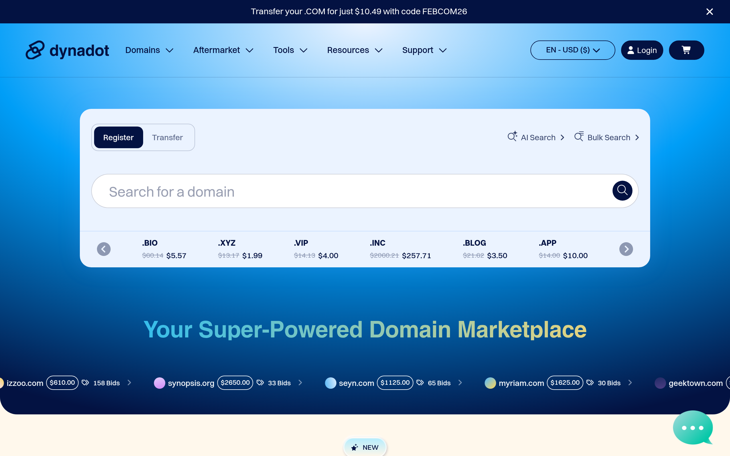The height and width of the screenshot is (456, 730).
Task: Open AI Search
Action: pyautogui.click(x=536, y=137)
